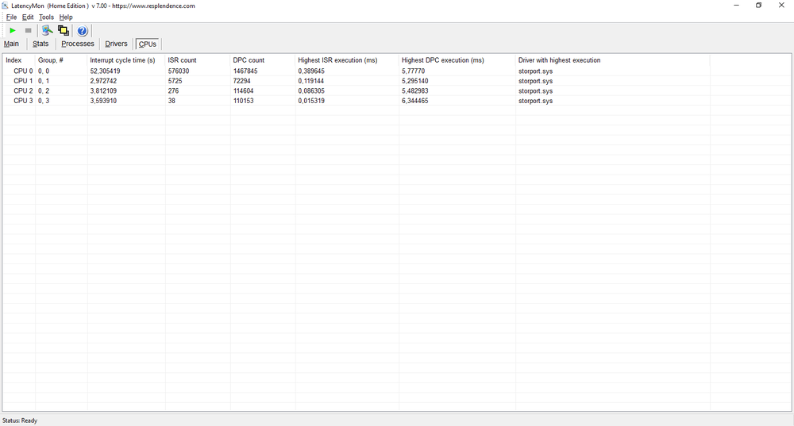The image size is (794, 426).
Task: Click the gray stop monitor icon
Action: point(29,30)
